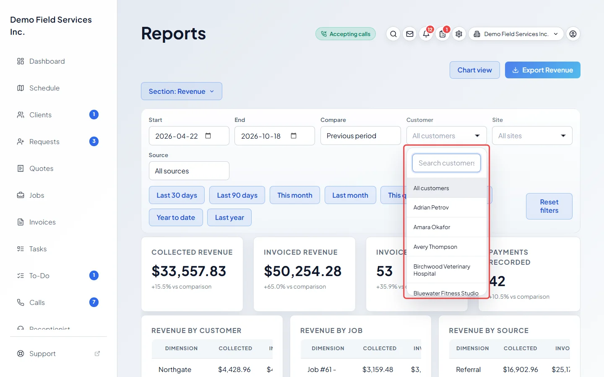Apply the Last year preset
The width and height of the screenshot is (604, 377).
click(x=229, y=217)
